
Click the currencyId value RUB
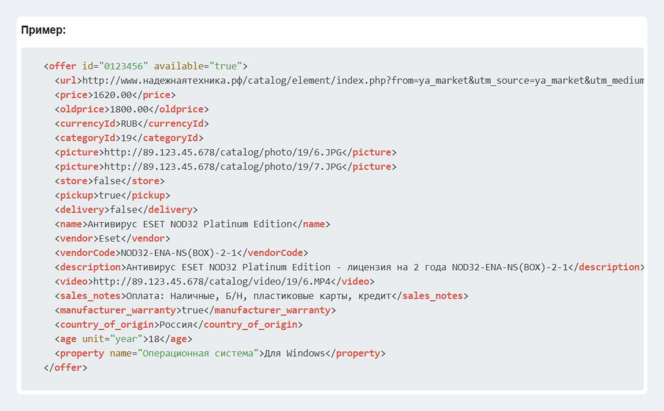[129, 124]
